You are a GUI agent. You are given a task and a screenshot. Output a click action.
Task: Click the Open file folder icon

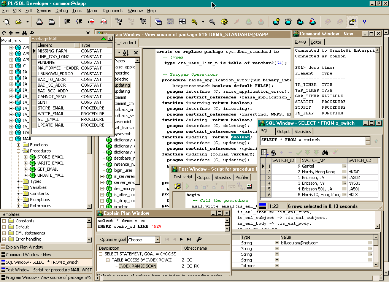[x=19, y=22]
